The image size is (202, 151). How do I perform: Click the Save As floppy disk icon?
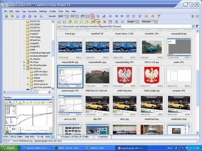coord(18,16)
